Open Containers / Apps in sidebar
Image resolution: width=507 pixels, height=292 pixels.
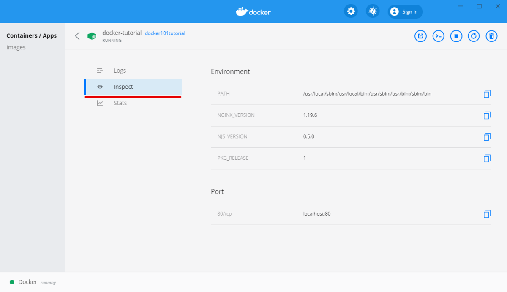(32, 36)
